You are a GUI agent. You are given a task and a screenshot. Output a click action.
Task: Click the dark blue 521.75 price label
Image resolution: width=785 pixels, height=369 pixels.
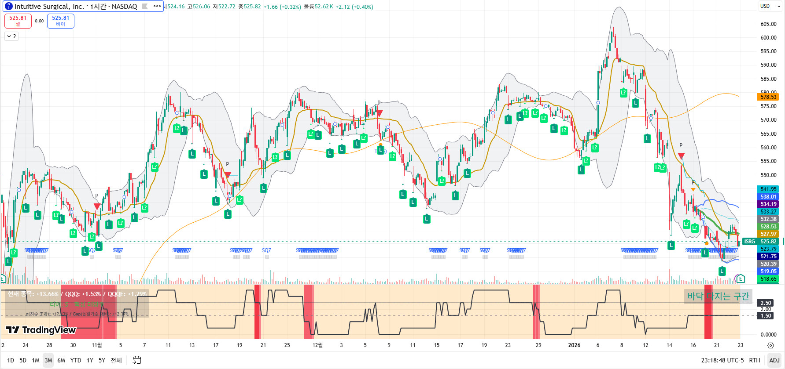click(x=768, y=257)
